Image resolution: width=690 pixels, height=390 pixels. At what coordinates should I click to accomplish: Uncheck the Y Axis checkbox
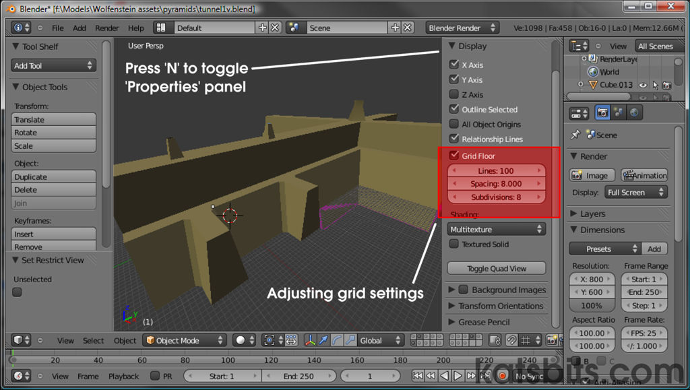[x=454, y=79]
